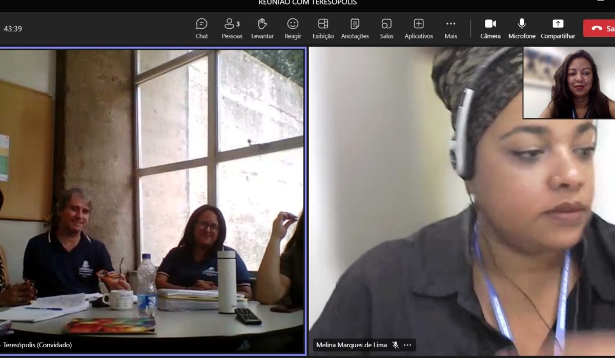Open Salas breakout rooms
Screen dimensions: 615x358
click(x=386, y=28)
